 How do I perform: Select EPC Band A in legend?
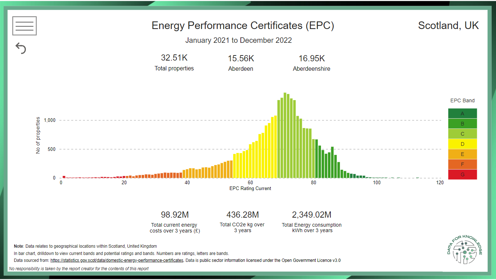pos(462,114)
